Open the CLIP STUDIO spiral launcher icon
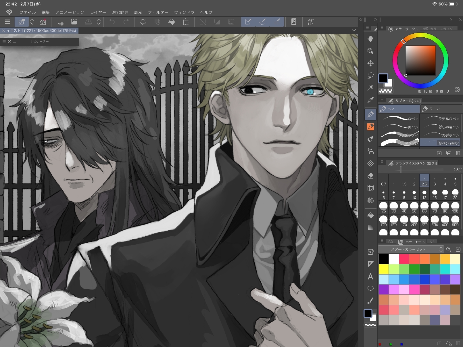Viewport: 463px width, 347px height. coord(43,22)
